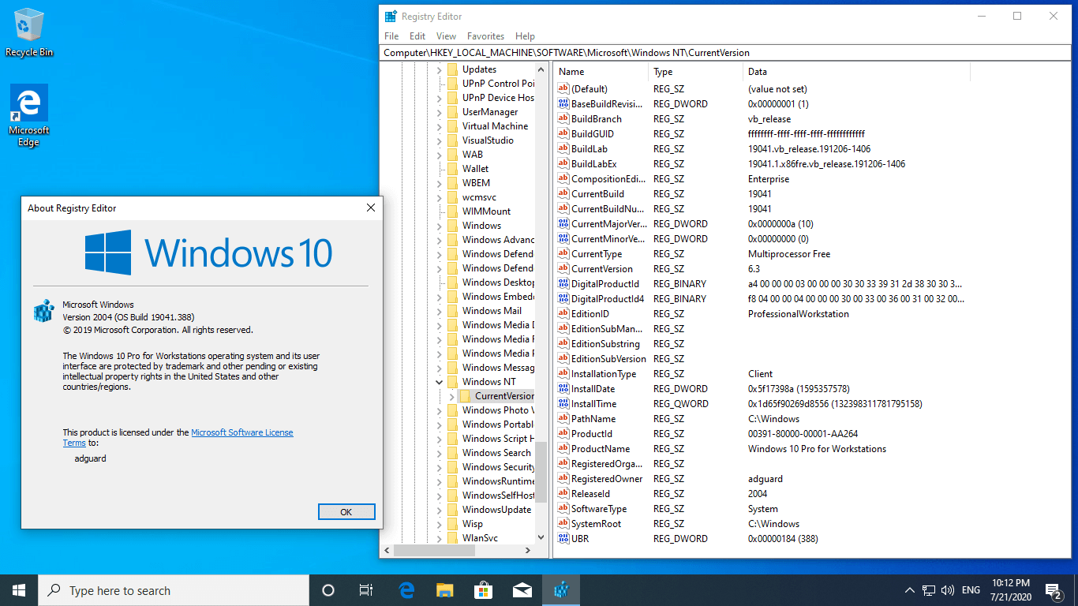Open the View menu
1078x606 pixels.
pyautogui.click(x=446, y=36)
